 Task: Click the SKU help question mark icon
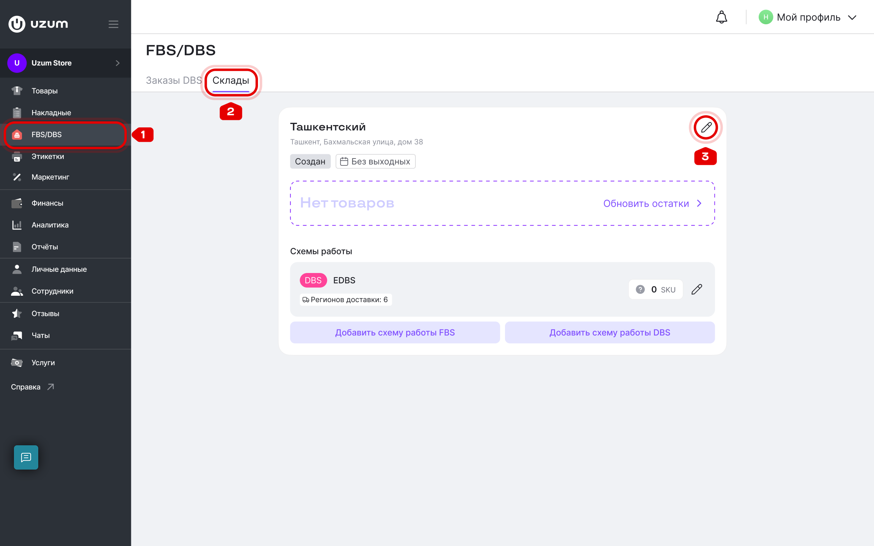pos(640,289)
